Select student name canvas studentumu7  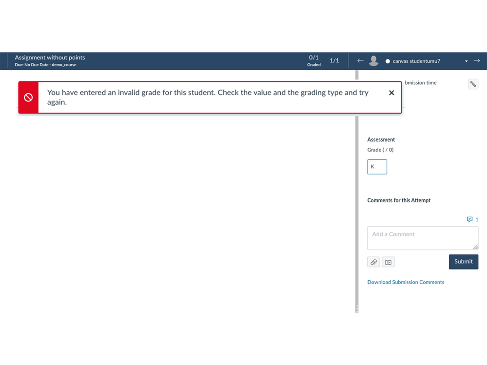tap(416, 61)
